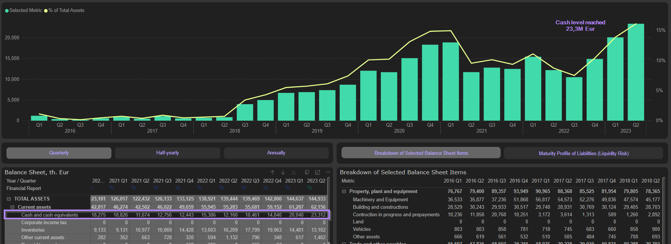Click the 2023 Q2 bar in chart
The height and width of the screenshot is (244, 671).
click(636, 72)
